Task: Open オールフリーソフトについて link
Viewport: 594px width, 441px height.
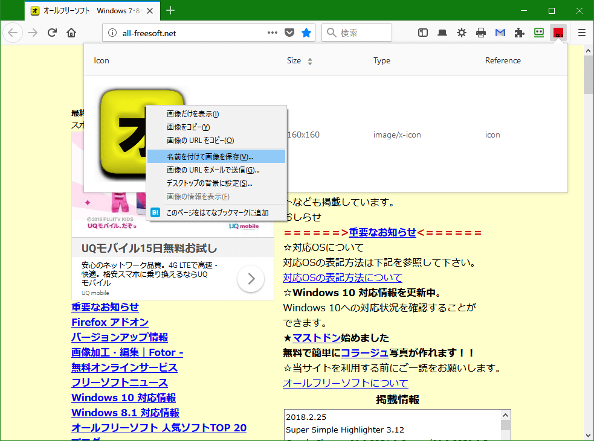Action: click(x=346, y=383)
